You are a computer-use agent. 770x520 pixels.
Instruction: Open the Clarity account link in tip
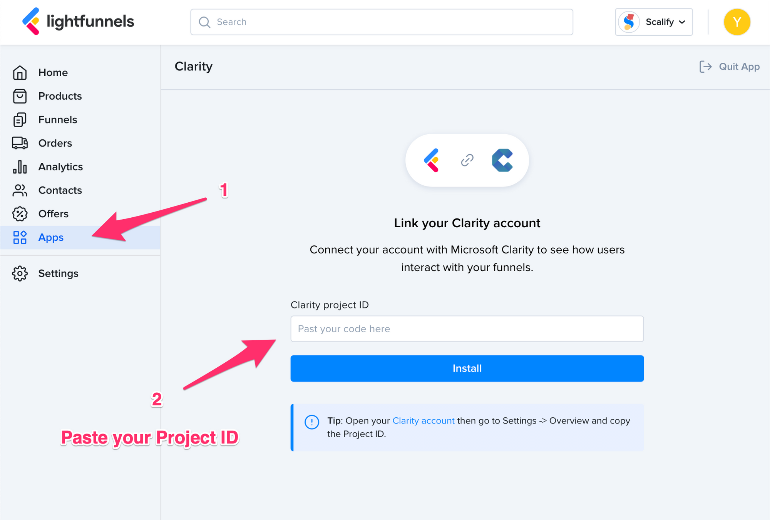[x=423, y=421]
